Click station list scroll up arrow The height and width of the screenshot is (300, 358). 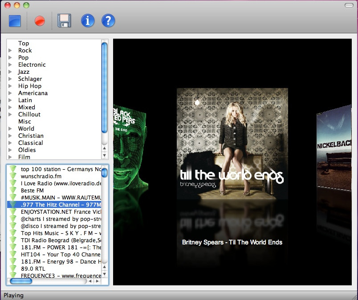(104, 267)
